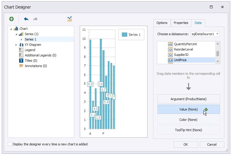Click the Argument (ProductName) cell

coord(188,99)
